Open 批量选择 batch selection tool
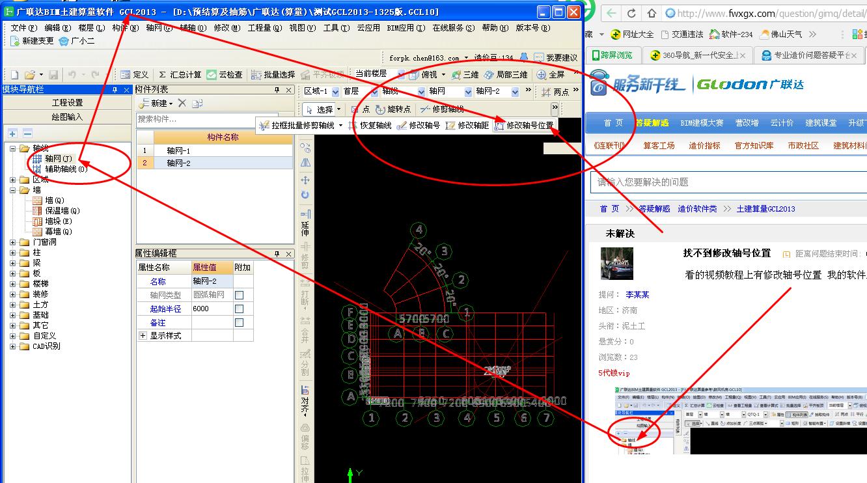 tap(274, 75)
